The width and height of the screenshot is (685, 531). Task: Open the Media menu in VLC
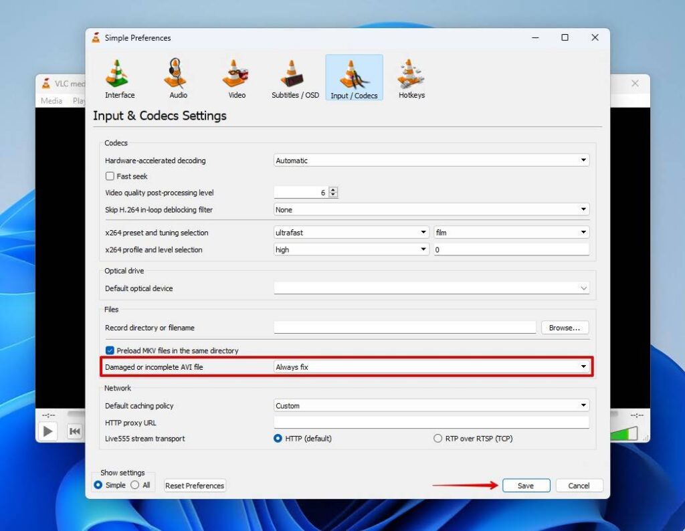(x=51, y=101)
